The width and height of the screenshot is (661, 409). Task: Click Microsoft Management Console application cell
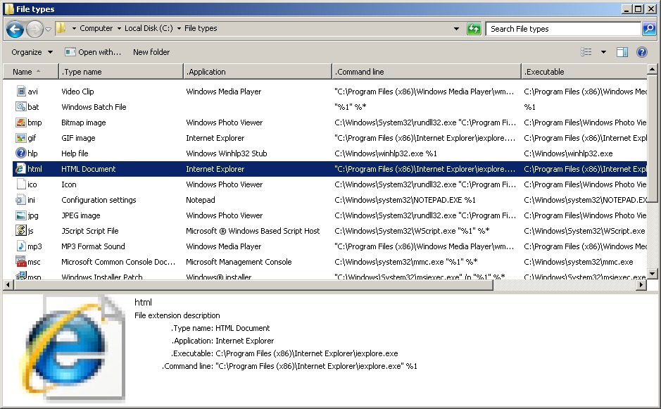pyautogui.click(x=239, y=262)
